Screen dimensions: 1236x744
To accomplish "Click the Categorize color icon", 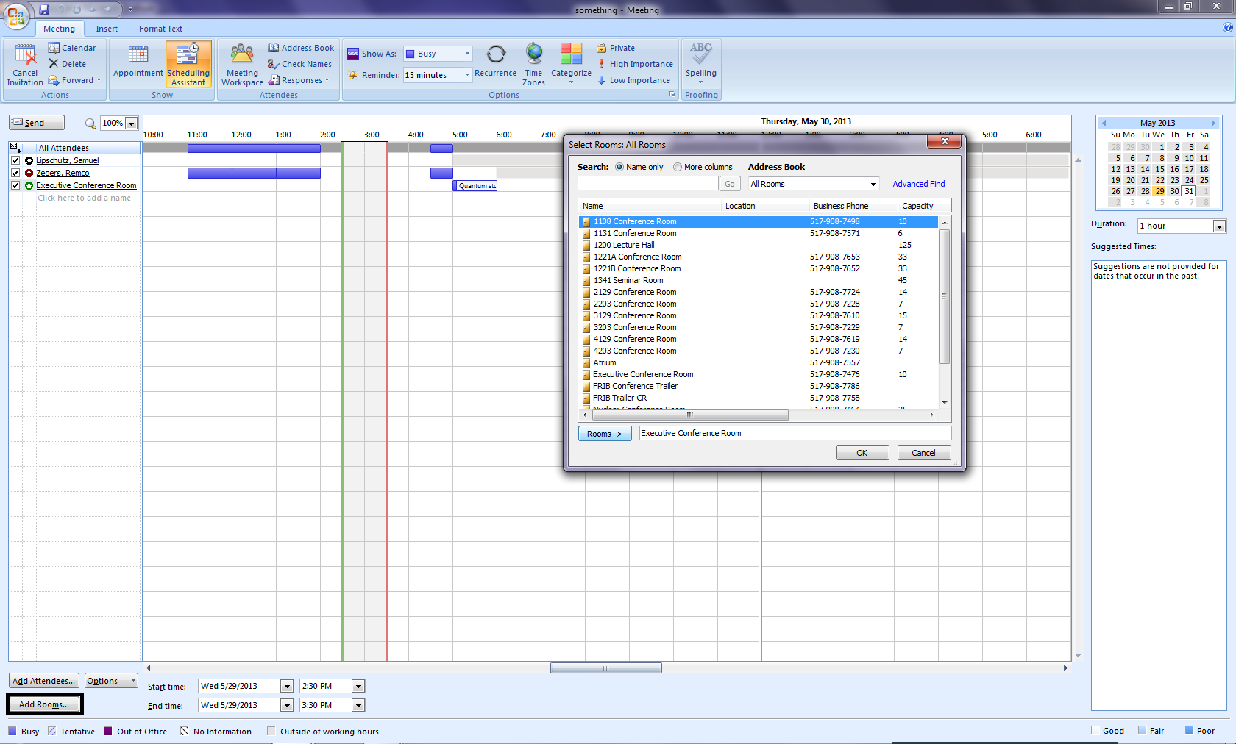I will tap(571, 55).
